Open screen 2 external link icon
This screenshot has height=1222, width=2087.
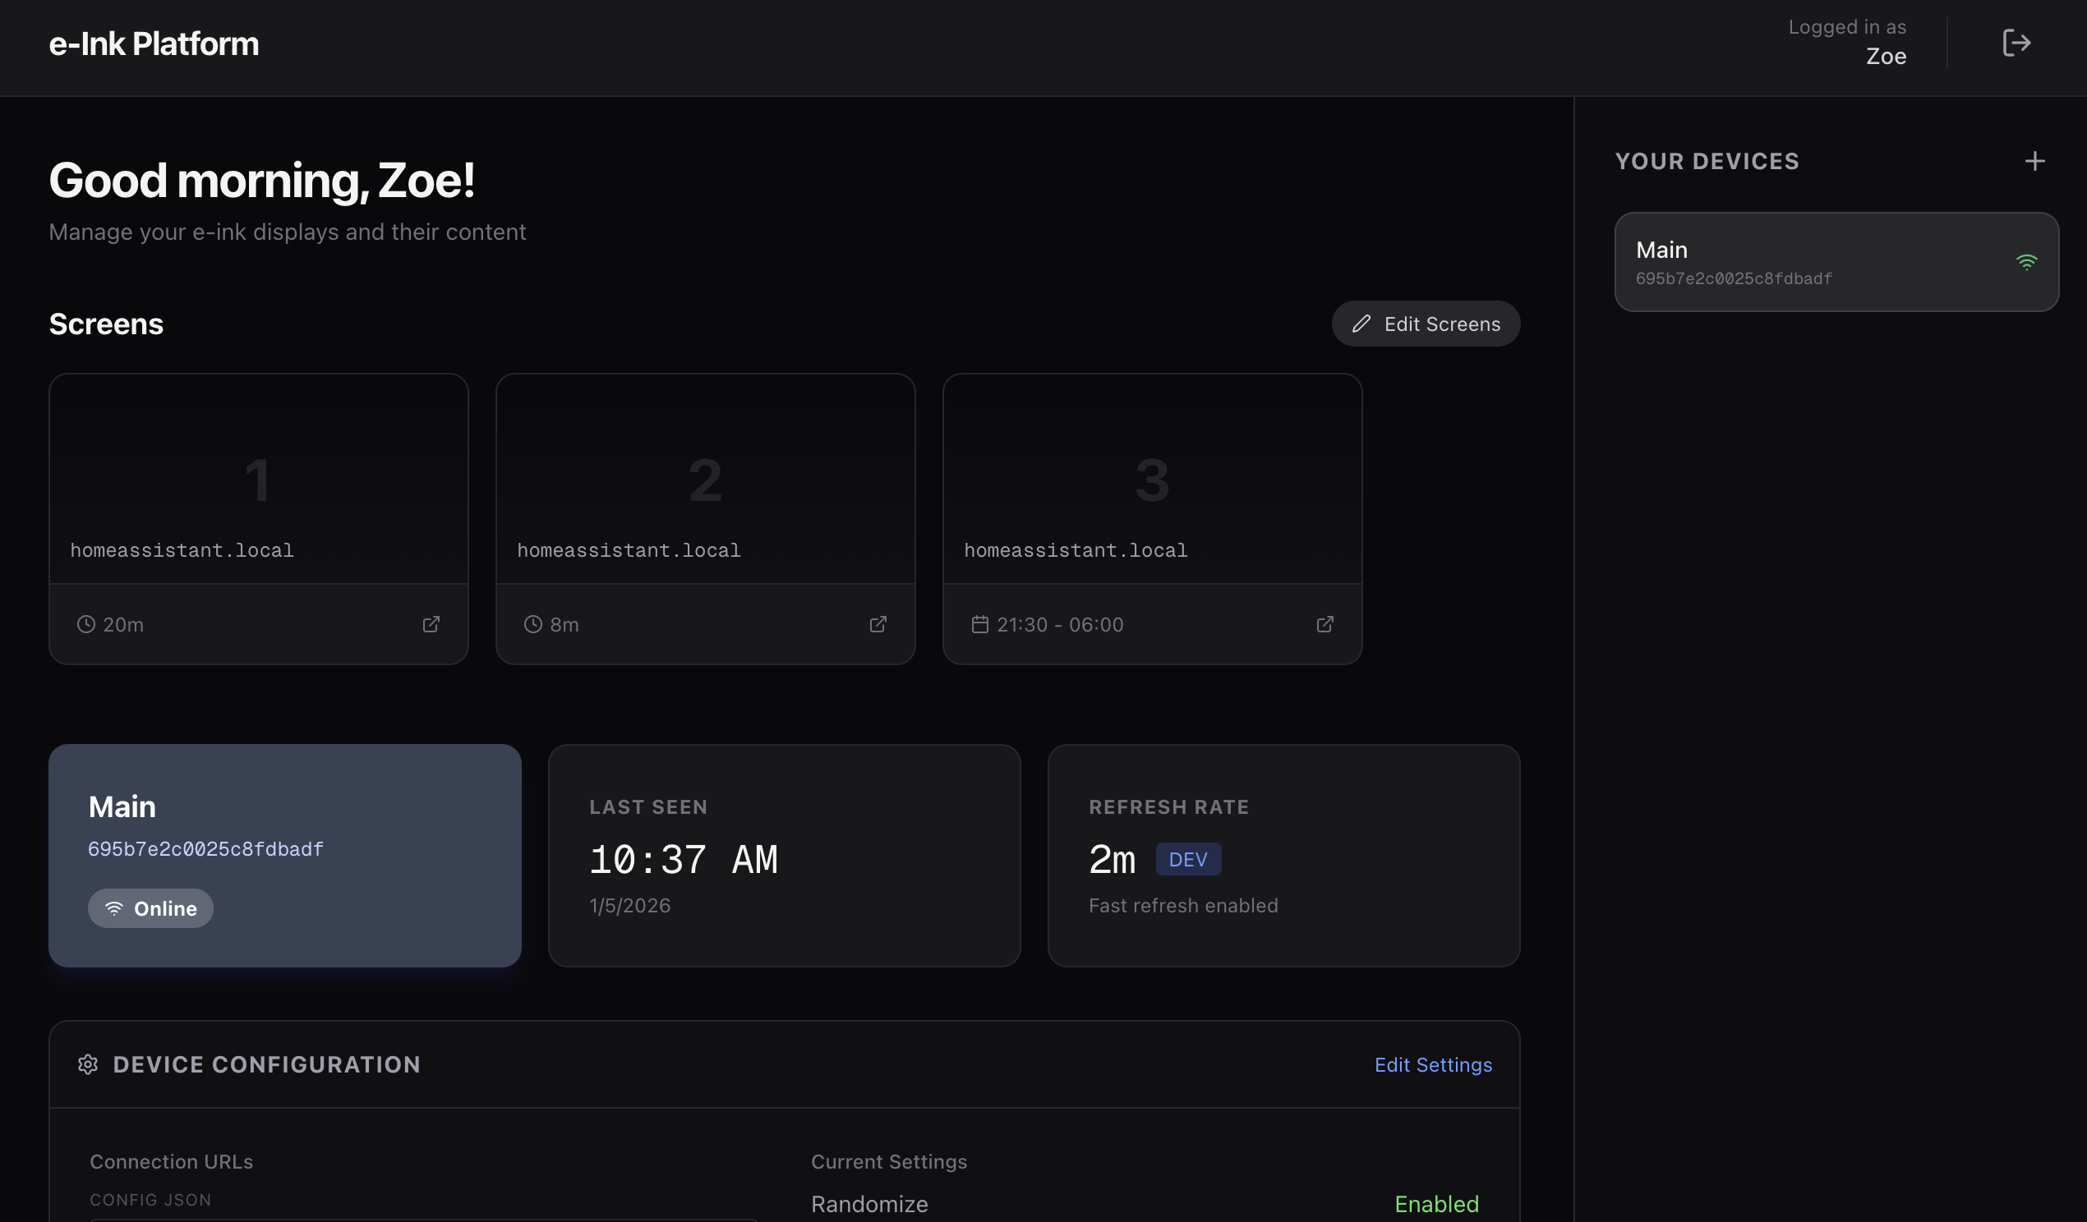tap(878, 624)
